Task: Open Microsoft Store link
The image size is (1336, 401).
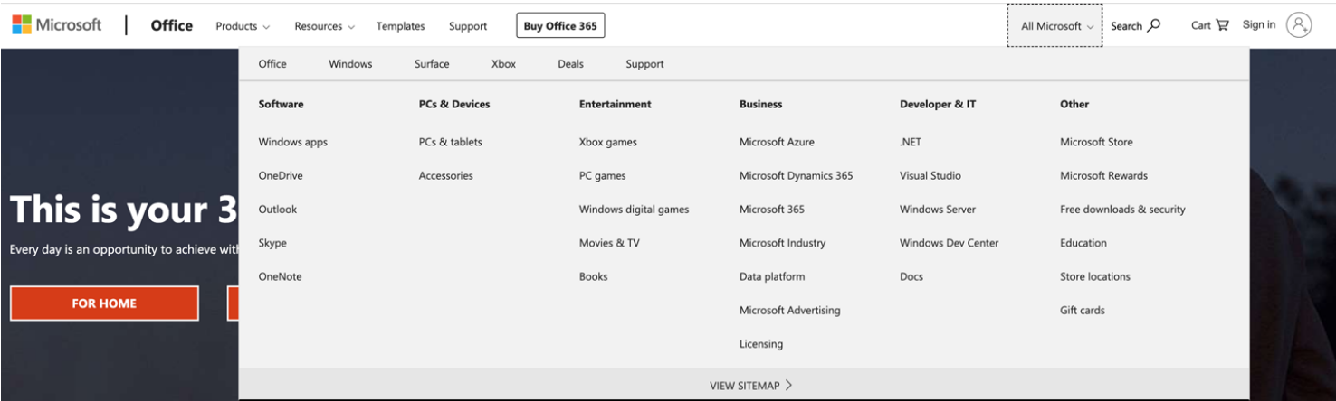Action: pos(1096,142)
